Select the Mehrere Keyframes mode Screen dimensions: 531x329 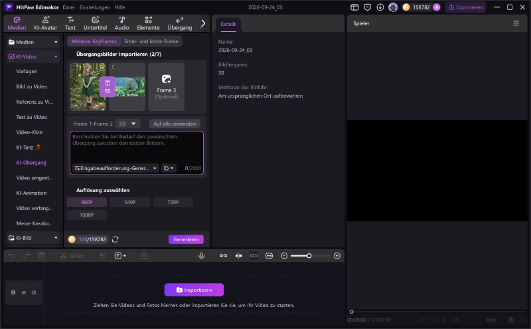[94, 41]
